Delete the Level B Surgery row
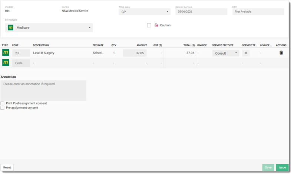The width and height of the screenshot is (291, 174). (x=281, y=53)
